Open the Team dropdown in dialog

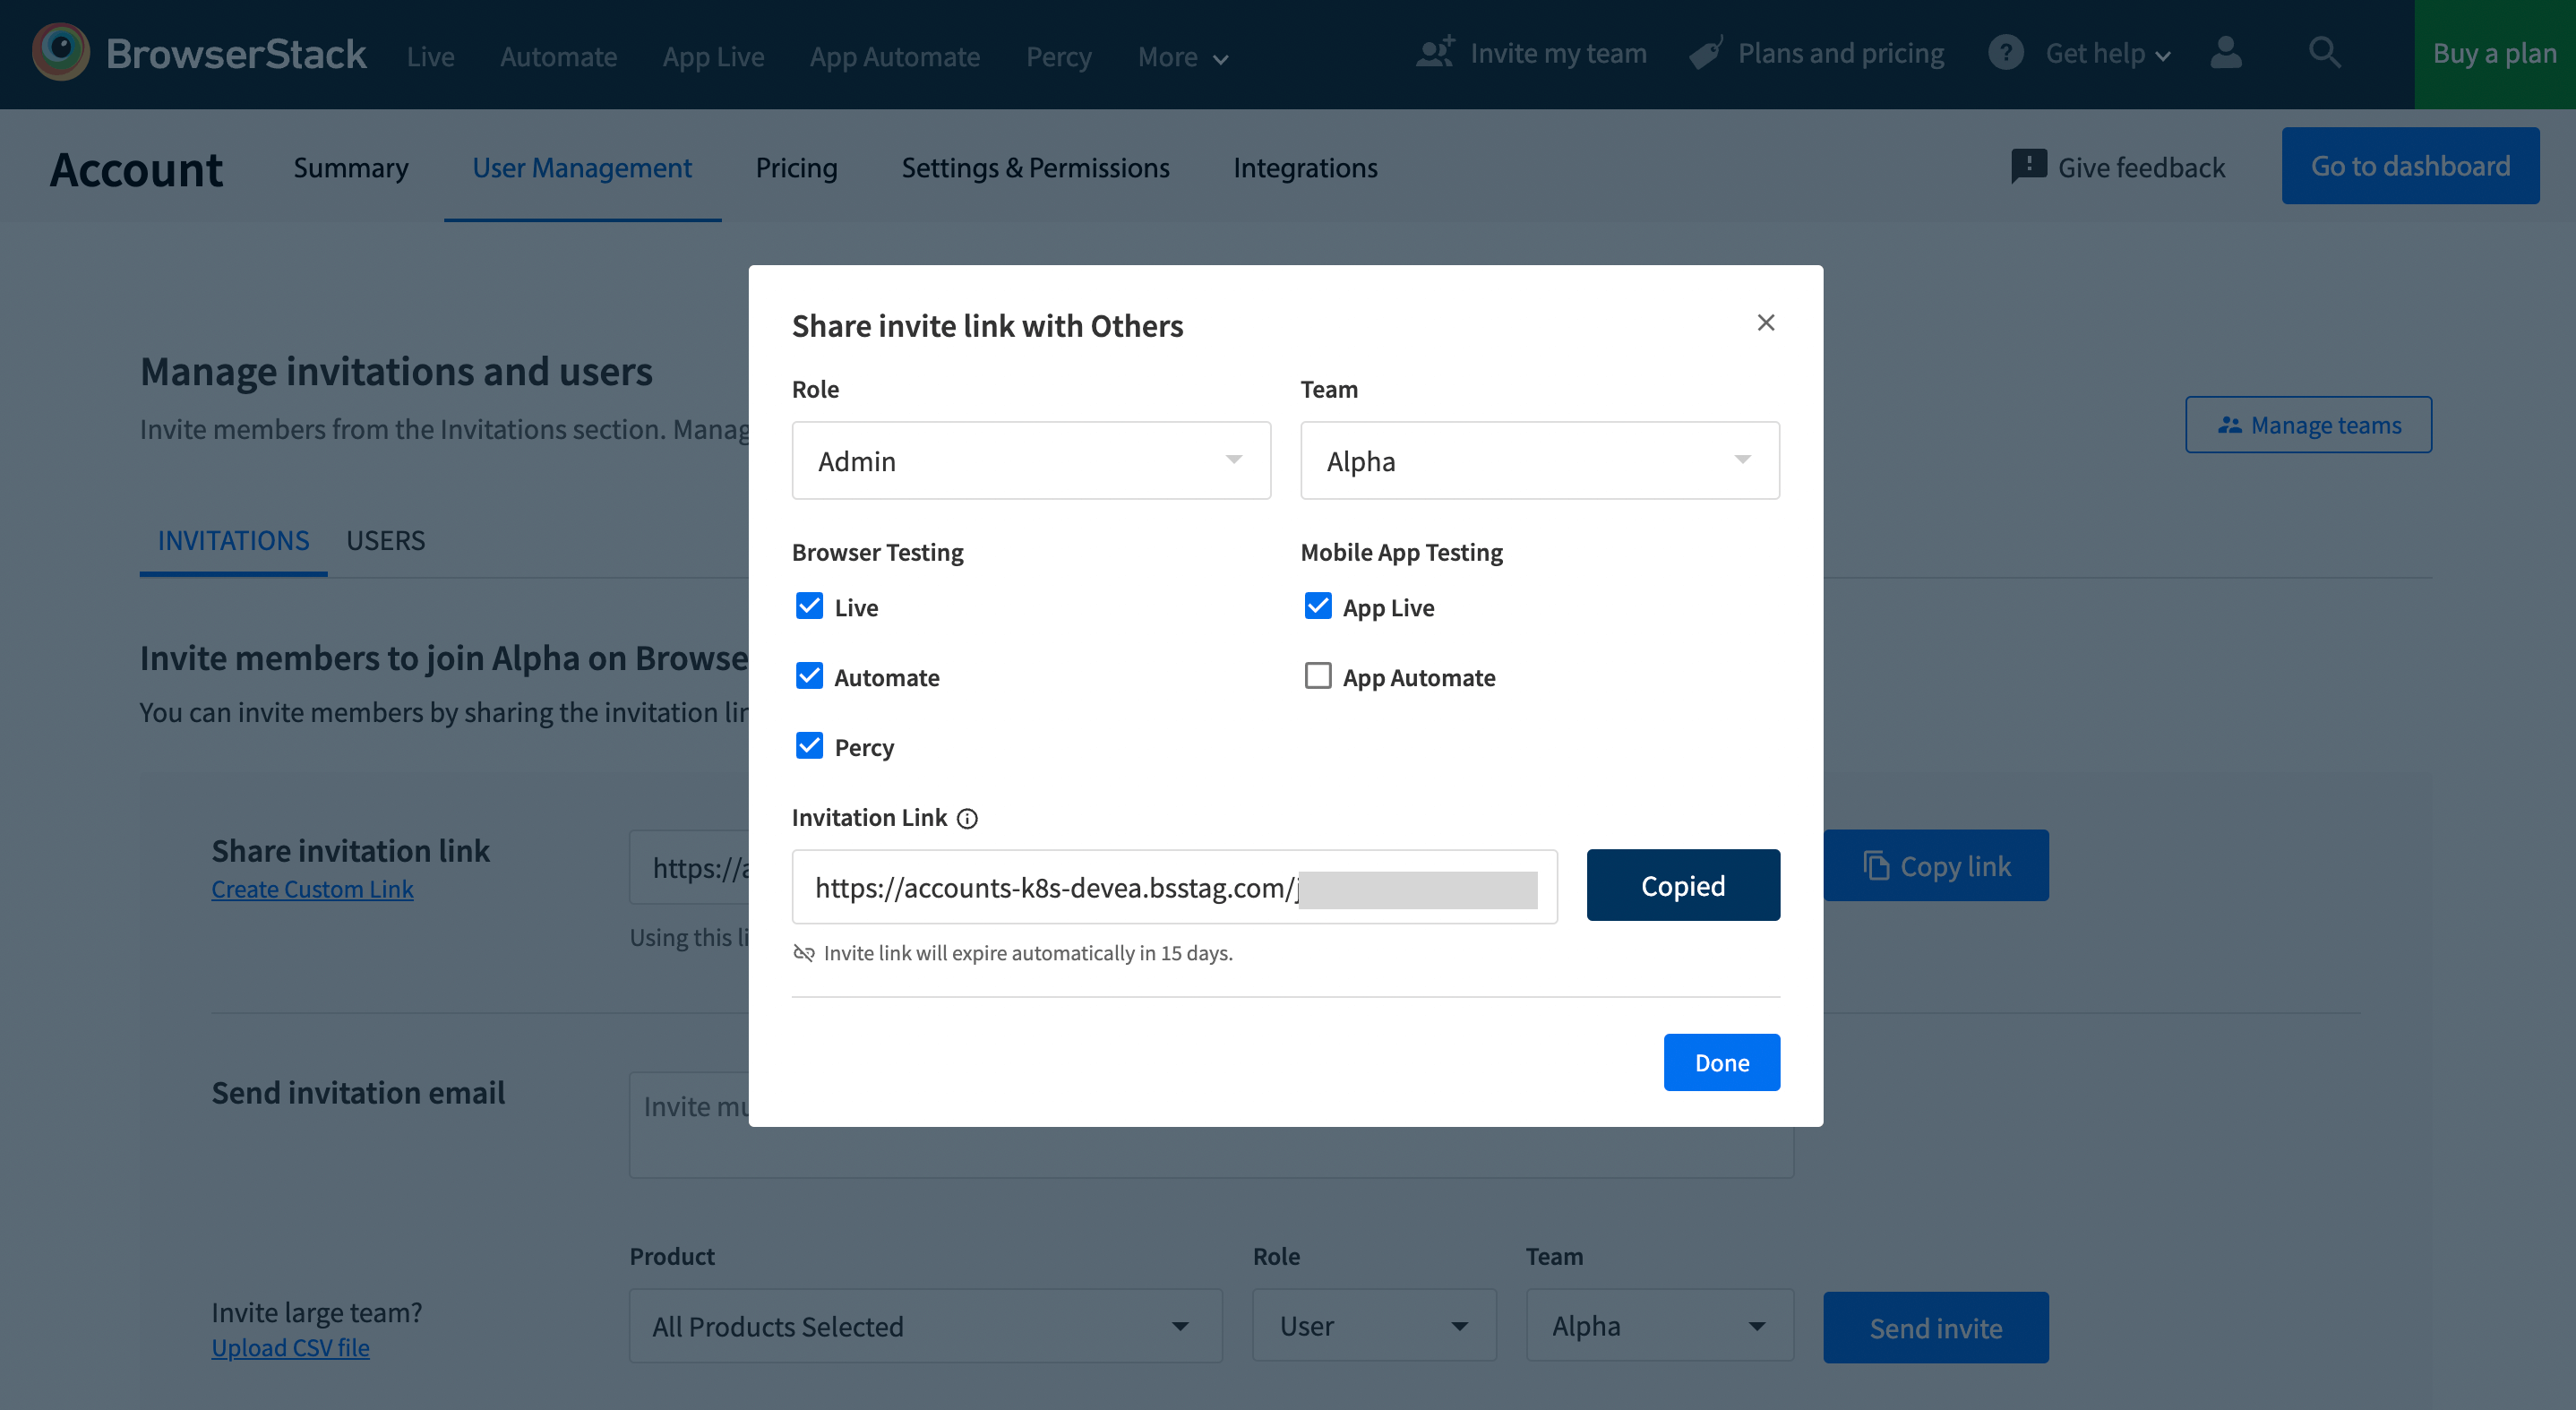pos(1539,461)
